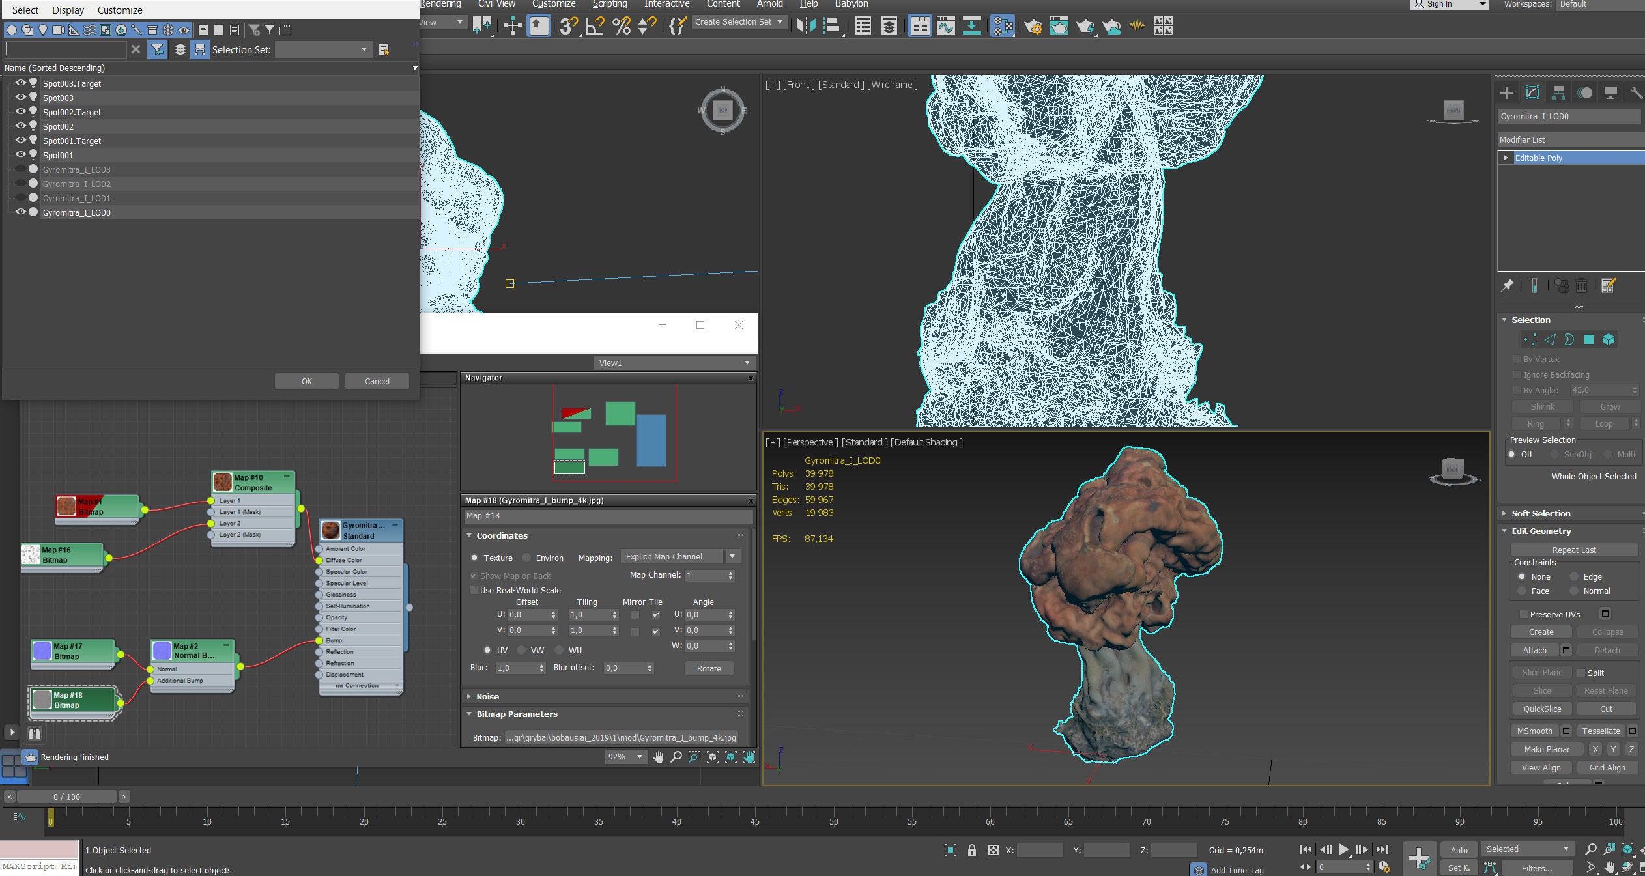Viewport: 1645px width, 876px height.
Task: Click the Attach button
Action: [x=1534, y=650]
